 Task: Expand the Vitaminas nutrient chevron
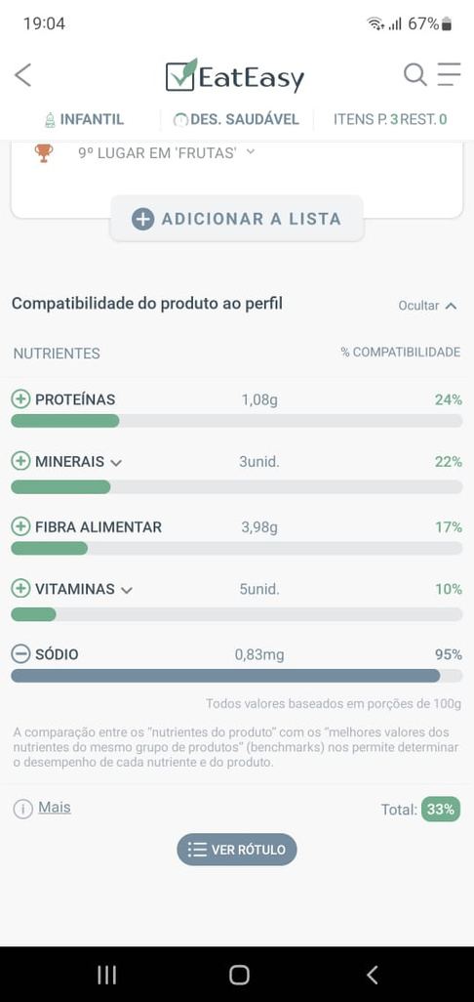click(x=127, y=590)
